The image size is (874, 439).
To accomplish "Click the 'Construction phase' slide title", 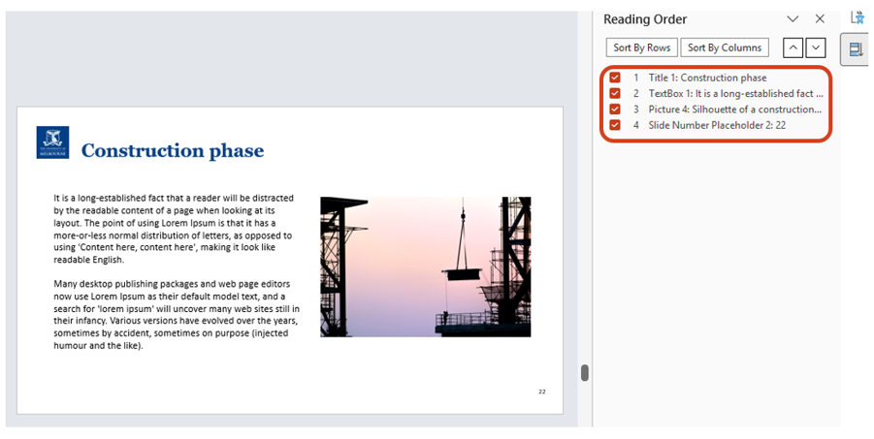I will 173,150.
